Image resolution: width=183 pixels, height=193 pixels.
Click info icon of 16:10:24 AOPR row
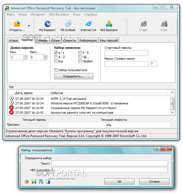[11, 98]
